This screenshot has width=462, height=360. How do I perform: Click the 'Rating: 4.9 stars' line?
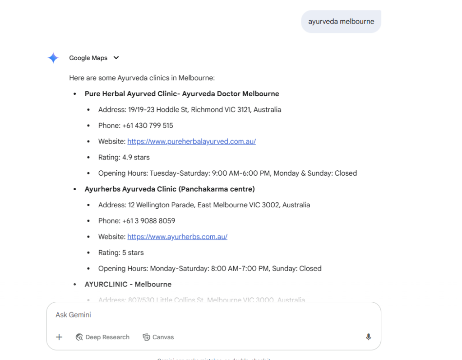[x=124, y=157]
